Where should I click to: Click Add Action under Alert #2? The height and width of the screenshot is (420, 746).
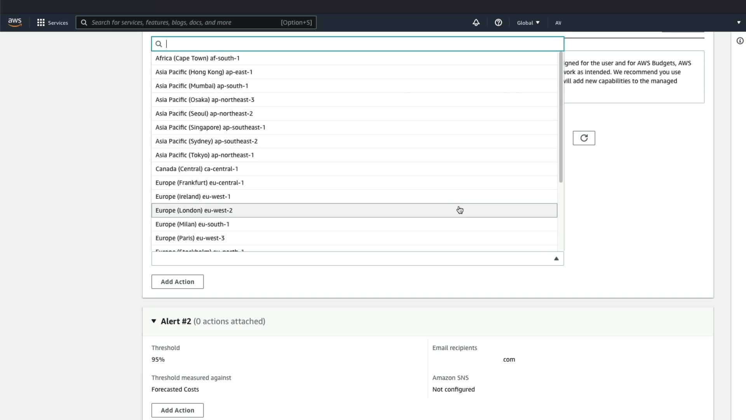tap(178, 410)
